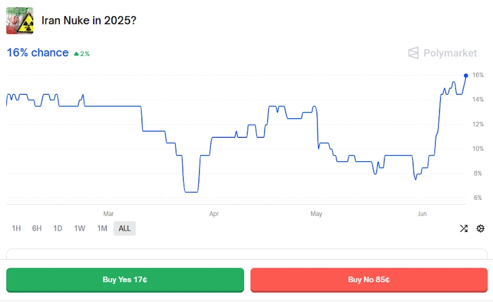
Task: Click the Polymarket logo icon
Action: pos(414,54)
